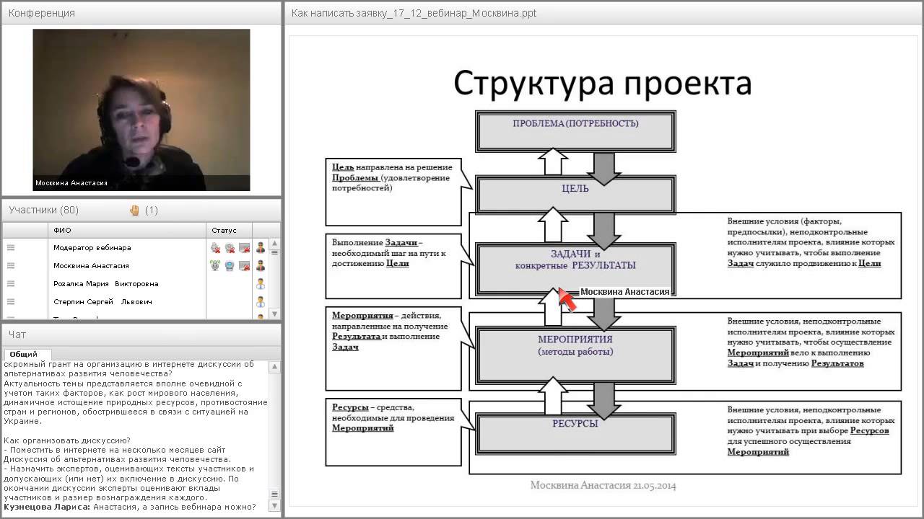Image resolution: width=924 pixels, height=519 pixels.
Task: Select participant name Модератор вебинара
Action: pos(92,248)
